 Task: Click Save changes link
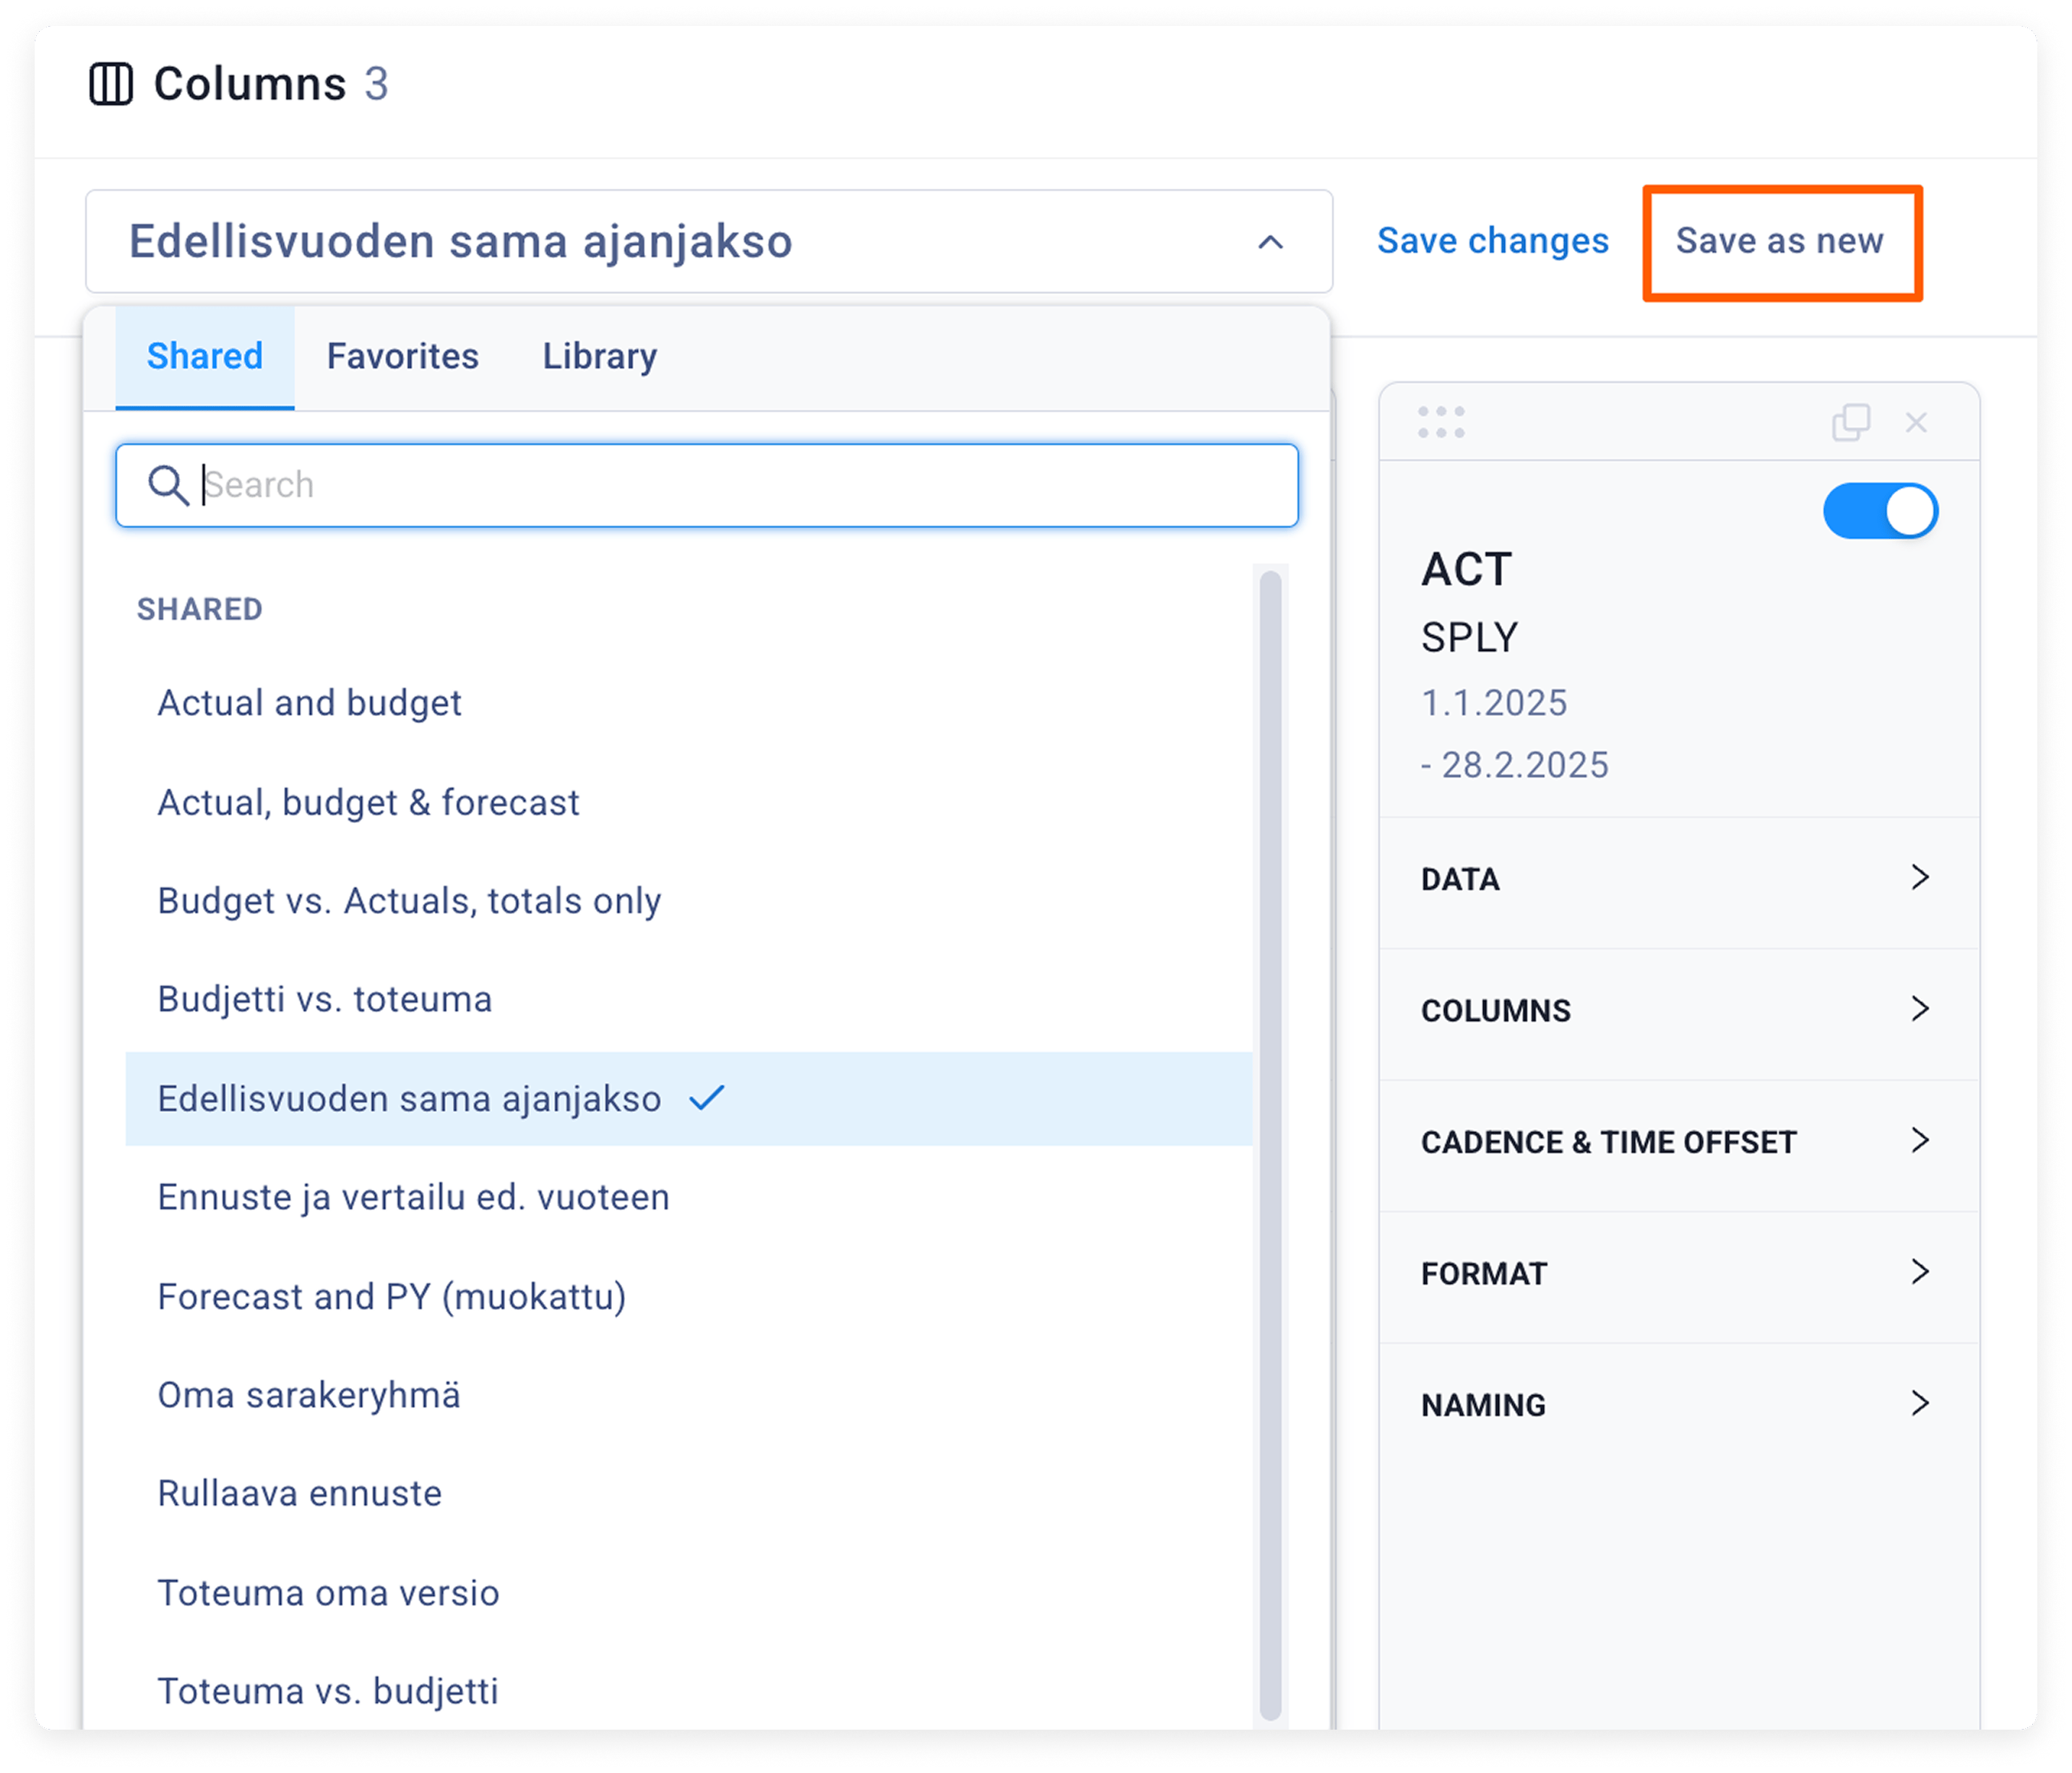1493,241
